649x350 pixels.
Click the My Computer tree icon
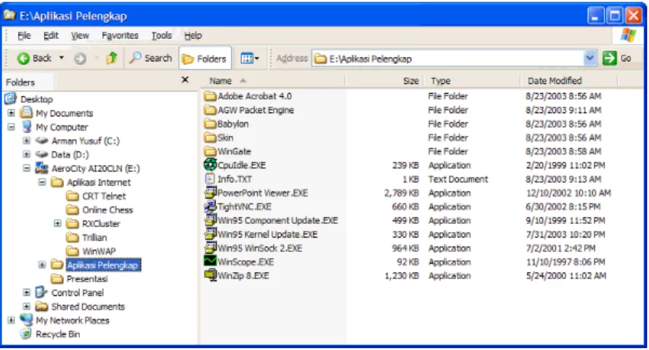pos(27,127)
